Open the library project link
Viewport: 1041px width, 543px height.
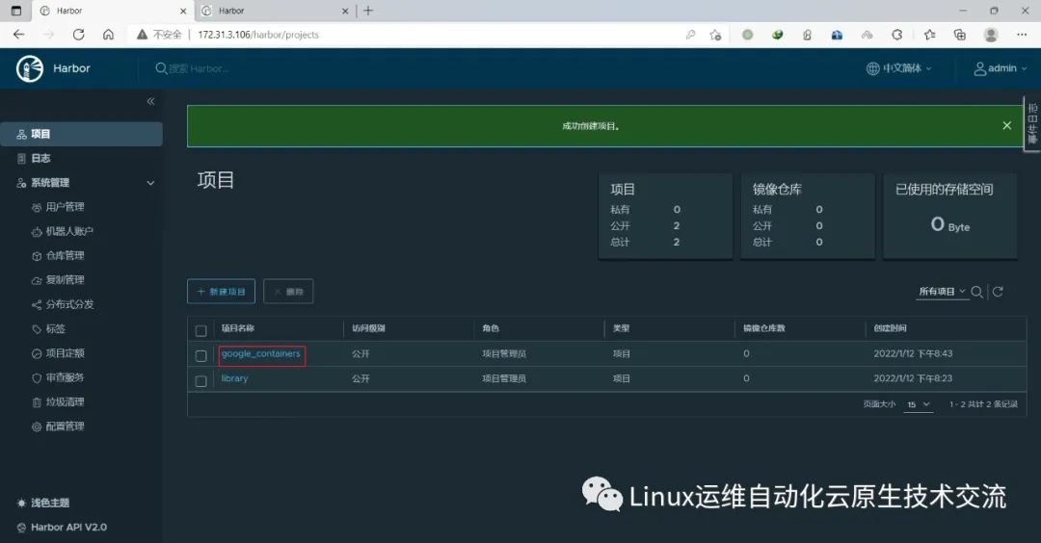pos(234,378)
